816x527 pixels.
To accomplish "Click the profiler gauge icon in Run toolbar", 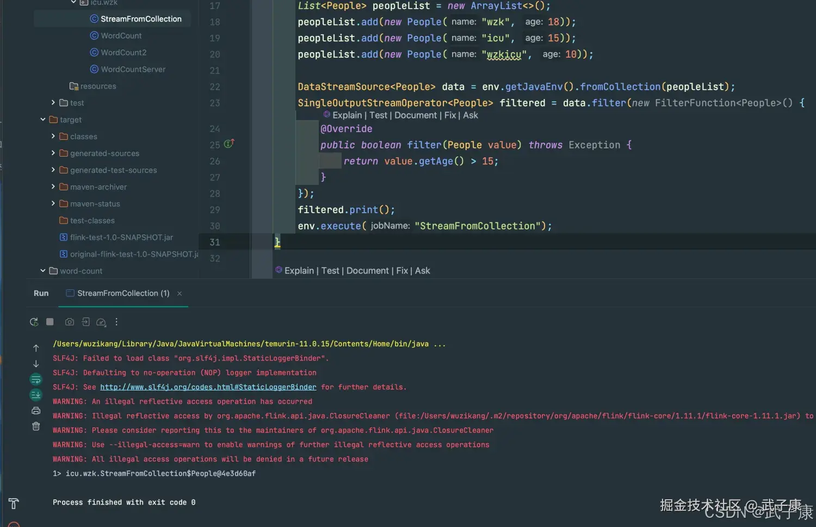I will click(101, 322).
